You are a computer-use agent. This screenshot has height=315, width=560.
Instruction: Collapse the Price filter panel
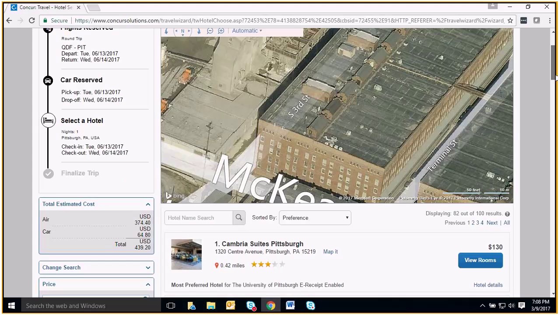(x=148, y=284)
